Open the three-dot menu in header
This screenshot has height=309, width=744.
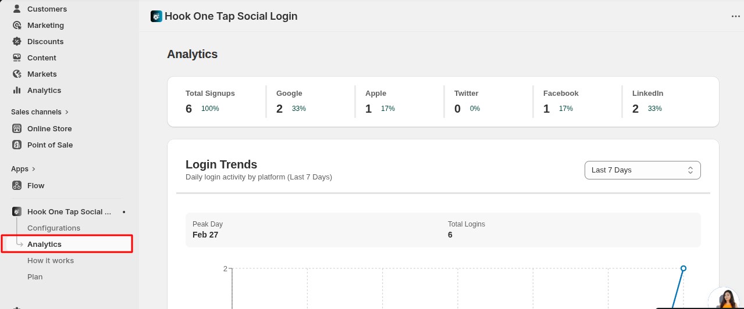tap(735, 16)
